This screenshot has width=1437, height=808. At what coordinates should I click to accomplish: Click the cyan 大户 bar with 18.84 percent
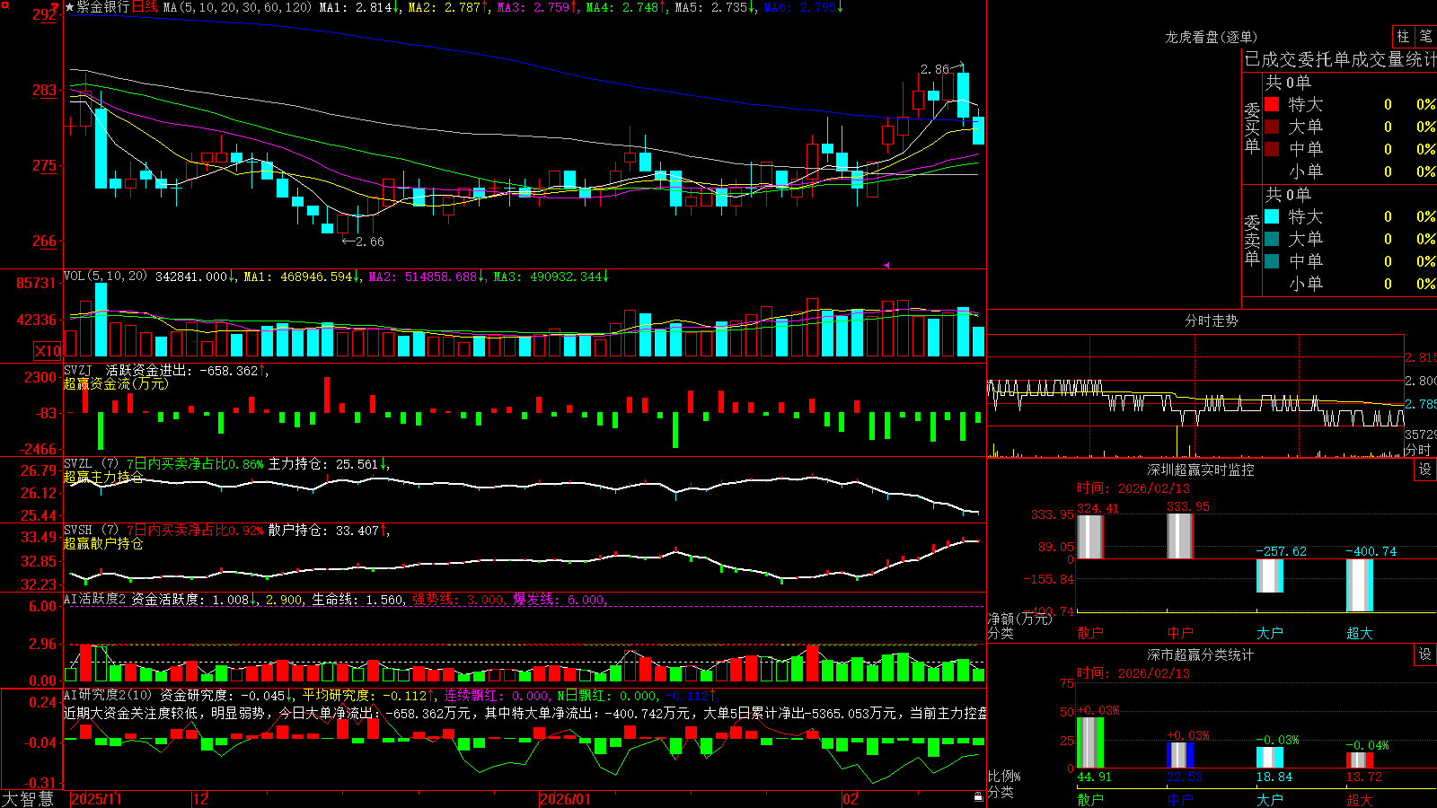click(1270, 758)
